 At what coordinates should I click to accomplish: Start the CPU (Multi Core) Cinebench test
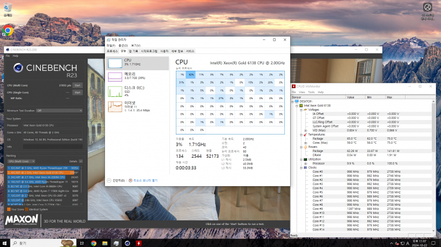(x=78, y=85)
